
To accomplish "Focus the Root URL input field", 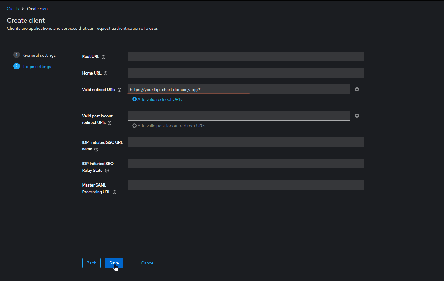I will 245,56.
